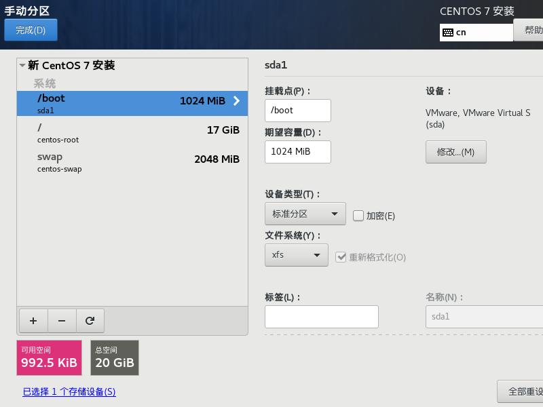This screenshot has width=543, height=407.
Task: Click the 标签 label field
Action: coord(321,316)
